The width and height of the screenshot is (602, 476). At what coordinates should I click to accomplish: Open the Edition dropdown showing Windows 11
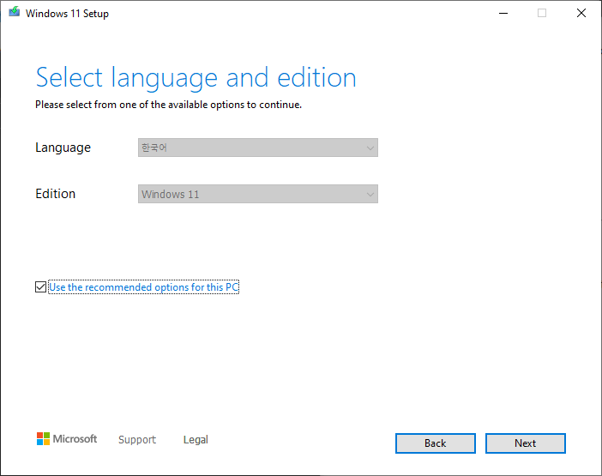click(x=257, y=194)
